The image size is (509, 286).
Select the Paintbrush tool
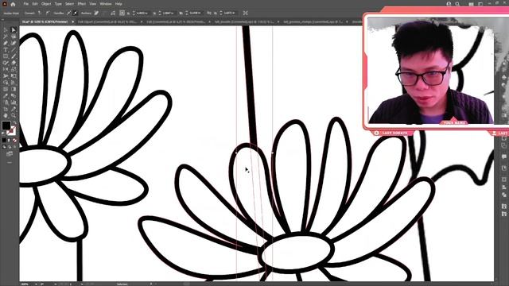click(x=14, y=56)
